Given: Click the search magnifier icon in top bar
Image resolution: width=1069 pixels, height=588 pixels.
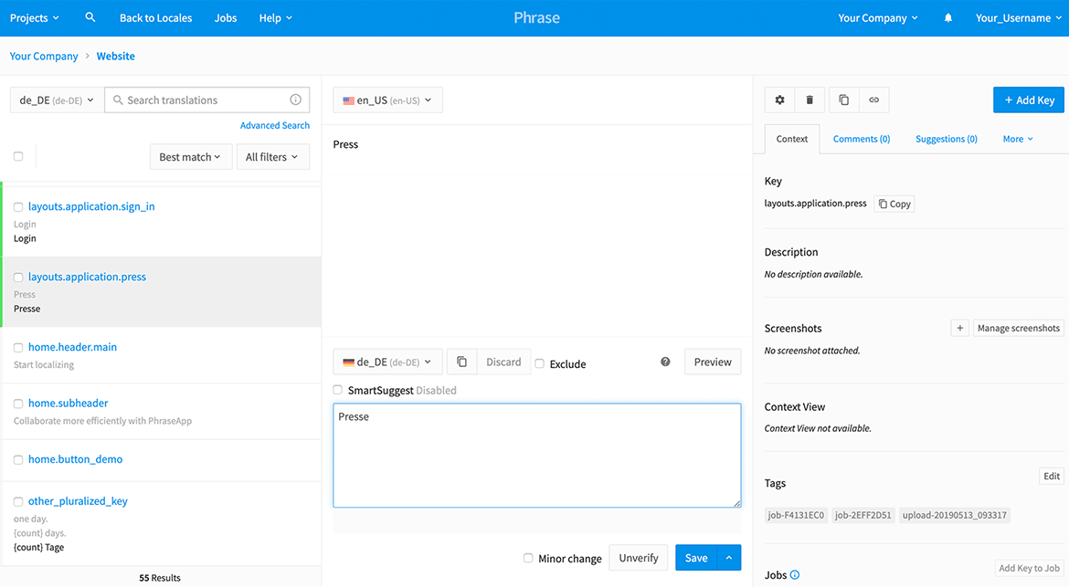Looking at the screenshot, I should pyautogui.click(x=90, y=17).
